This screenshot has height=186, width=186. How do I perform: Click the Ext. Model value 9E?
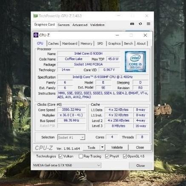tap(103, 88)
